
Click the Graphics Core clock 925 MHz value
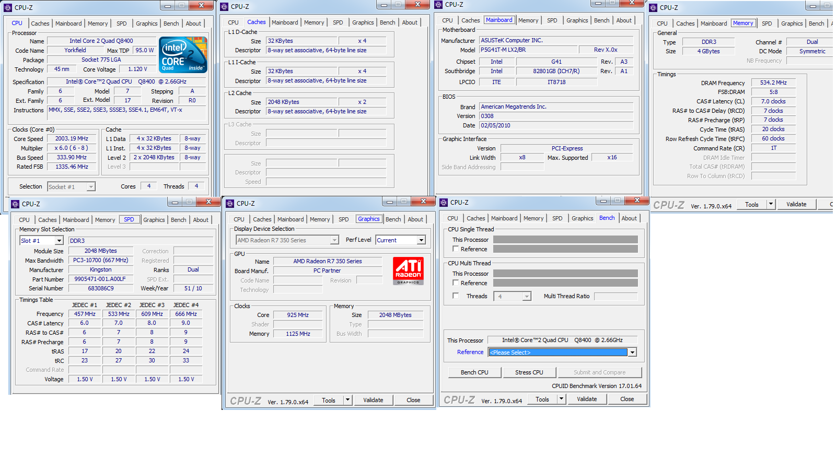[298, 315]
